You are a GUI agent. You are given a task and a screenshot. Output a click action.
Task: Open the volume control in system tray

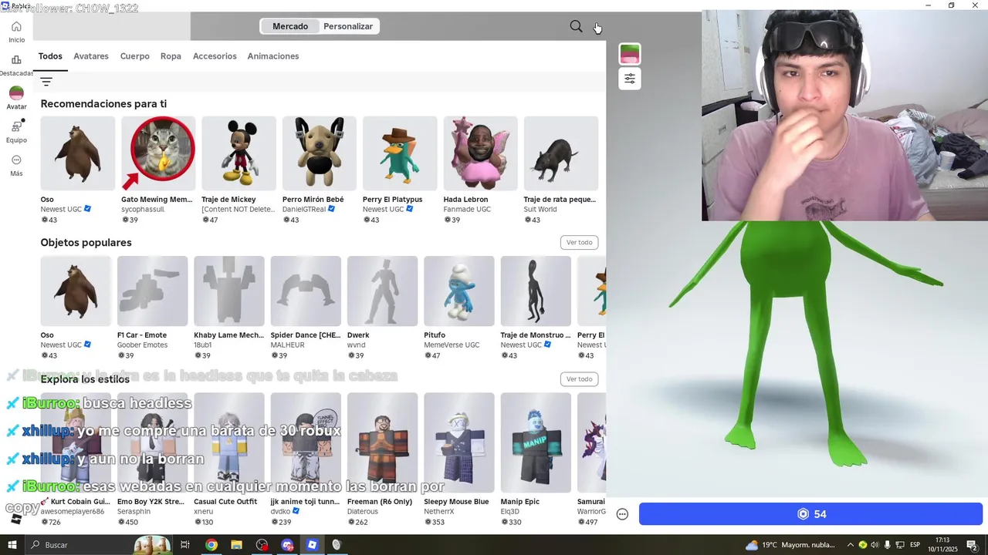click(875, 545)
